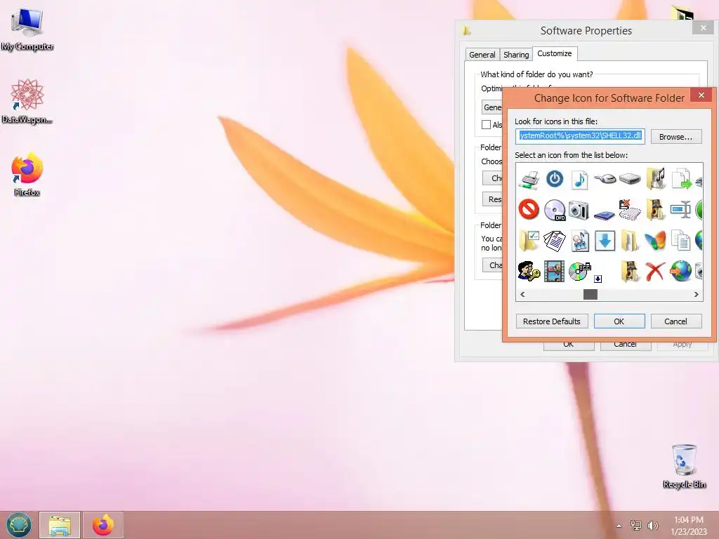Open network status tray icon
The image size is (719, 539).
pos(635,526)
